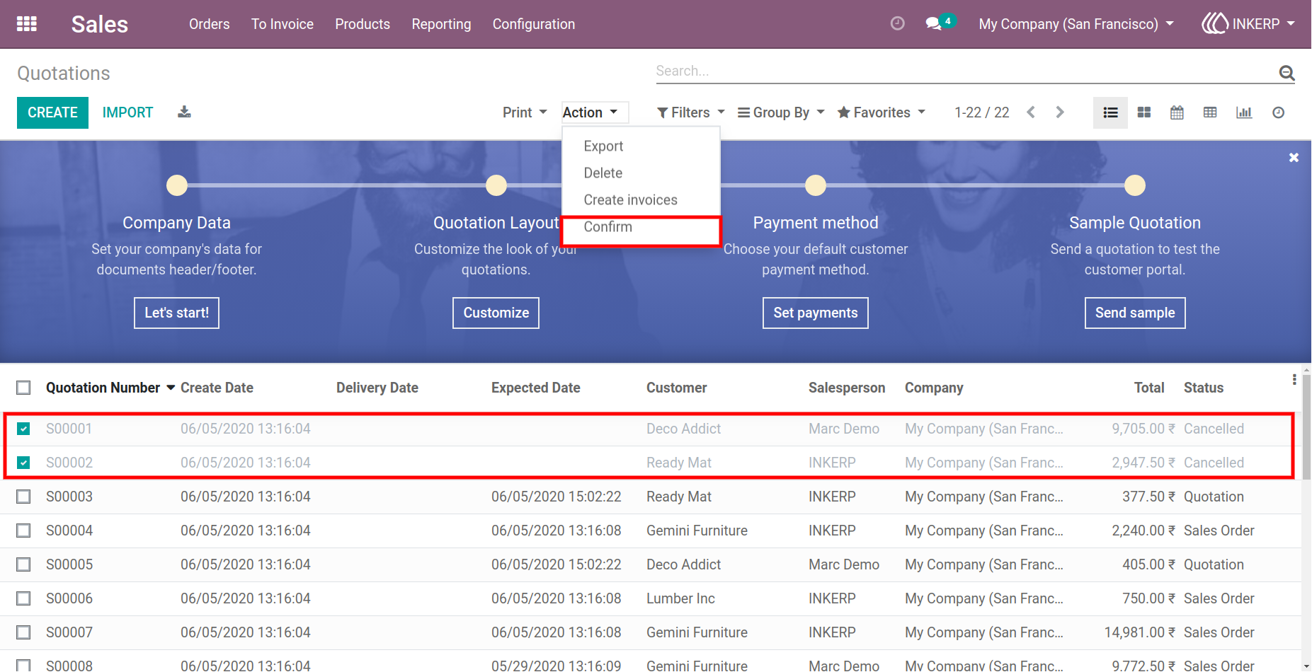
Task: Check the S00005 row checkbox
Action: 23,564
